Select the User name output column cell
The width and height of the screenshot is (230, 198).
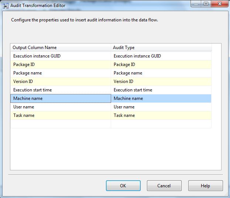(x=61, y=107)
